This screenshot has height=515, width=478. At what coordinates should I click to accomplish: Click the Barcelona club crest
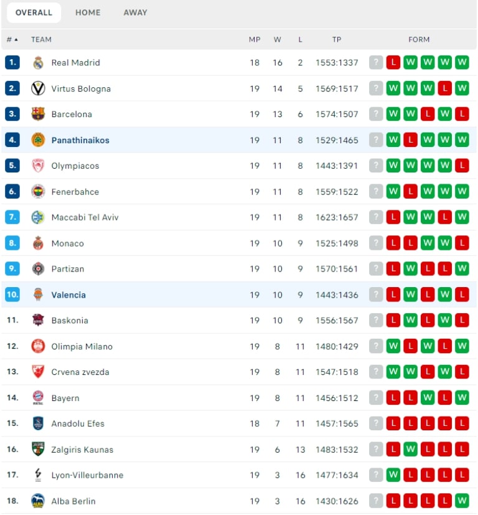coord(38,114)
